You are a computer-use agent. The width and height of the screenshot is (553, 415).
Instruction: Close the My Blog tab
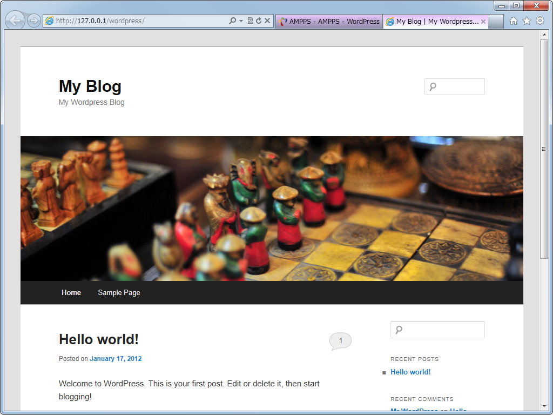tap(483, 22)
